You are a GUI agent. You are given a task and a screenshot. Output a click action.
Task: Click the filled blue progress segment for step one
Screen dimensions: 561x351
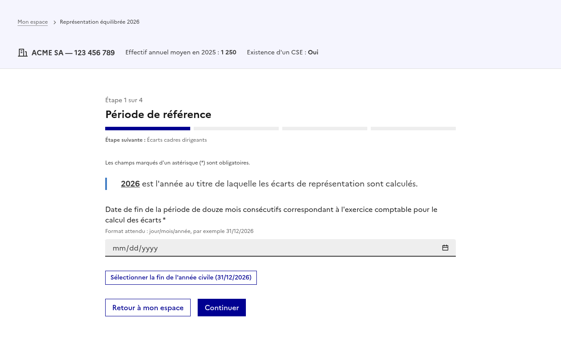click(148, 128)
